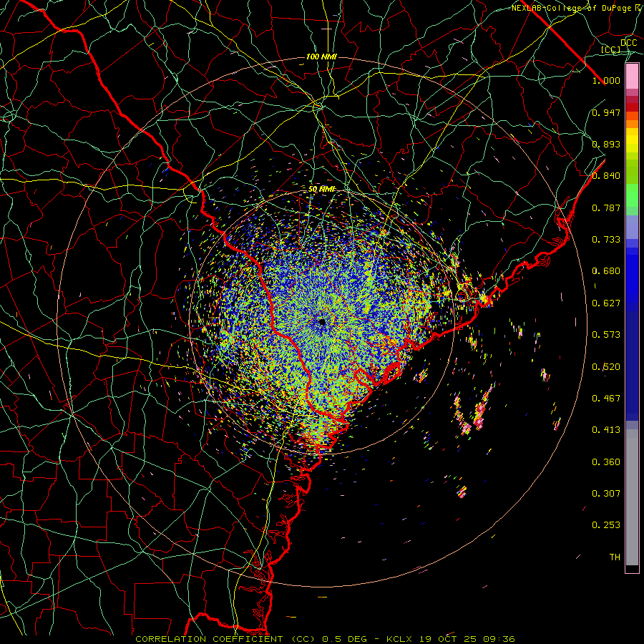644x644 pixels.
Task: Select the 0.680 scale value
Action: [606, 271]
